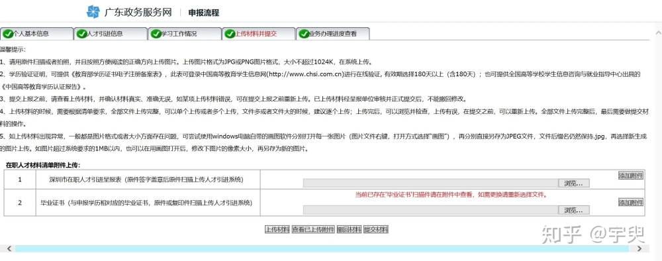Click the 上传材料 button
The height and width of the screenshot is (261, 662).
coord(277,229)
